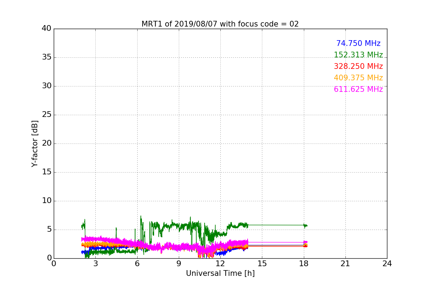Click the x-axis tick label '24'
This screenshot has height=287, width=430.
click(x=387, y=264)
